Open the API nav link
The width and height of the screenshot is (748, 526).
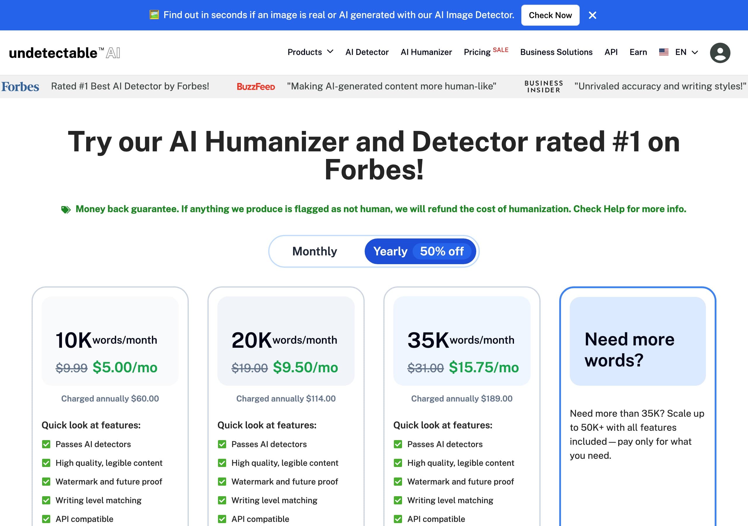pyautogui.click(x=611, y=52)
